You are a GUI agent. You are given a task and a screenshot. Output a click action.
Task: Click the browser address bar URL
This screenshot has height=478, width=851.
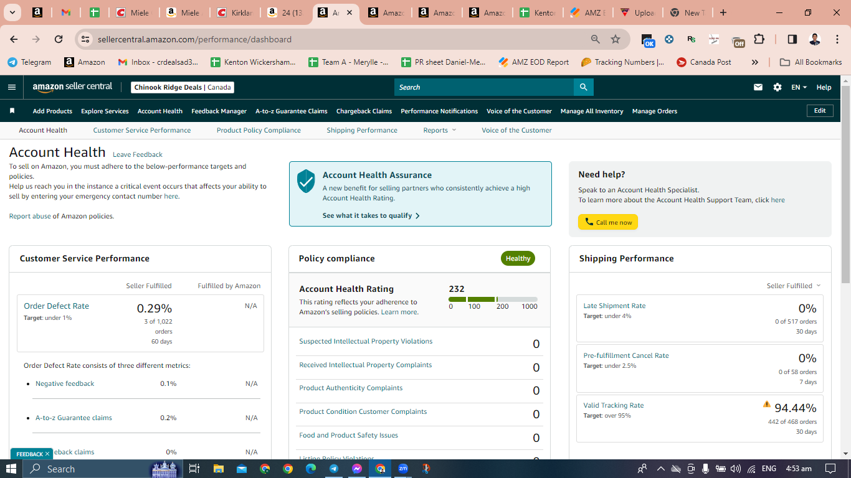click(194, 39)
